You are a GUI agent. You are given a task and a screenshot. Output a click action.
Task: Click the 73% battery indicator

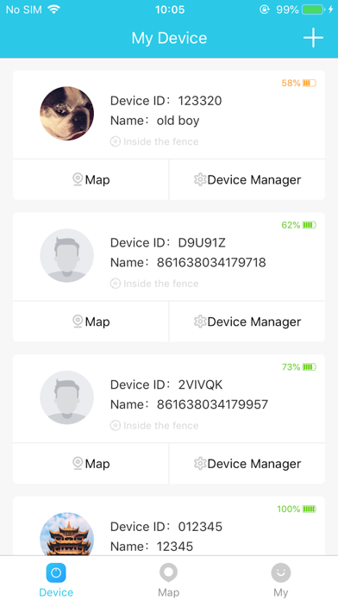tap(298, 367)
